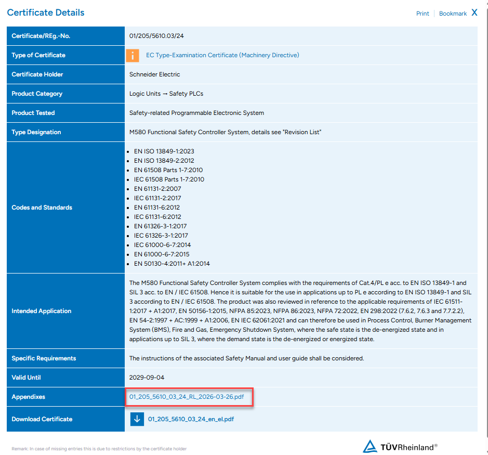488x455 pixels.
Task: Click Safety-related Programmable Electronic System text
Action: point(196,113)
